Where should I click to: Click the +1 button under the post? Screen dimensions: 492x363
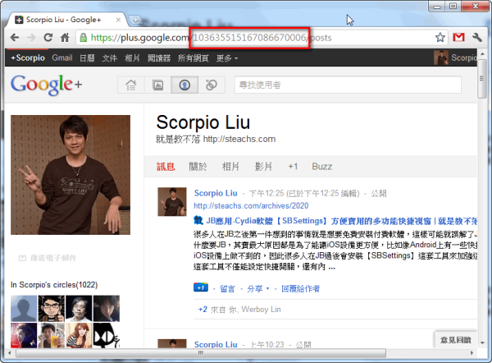(x=201, y=287)
